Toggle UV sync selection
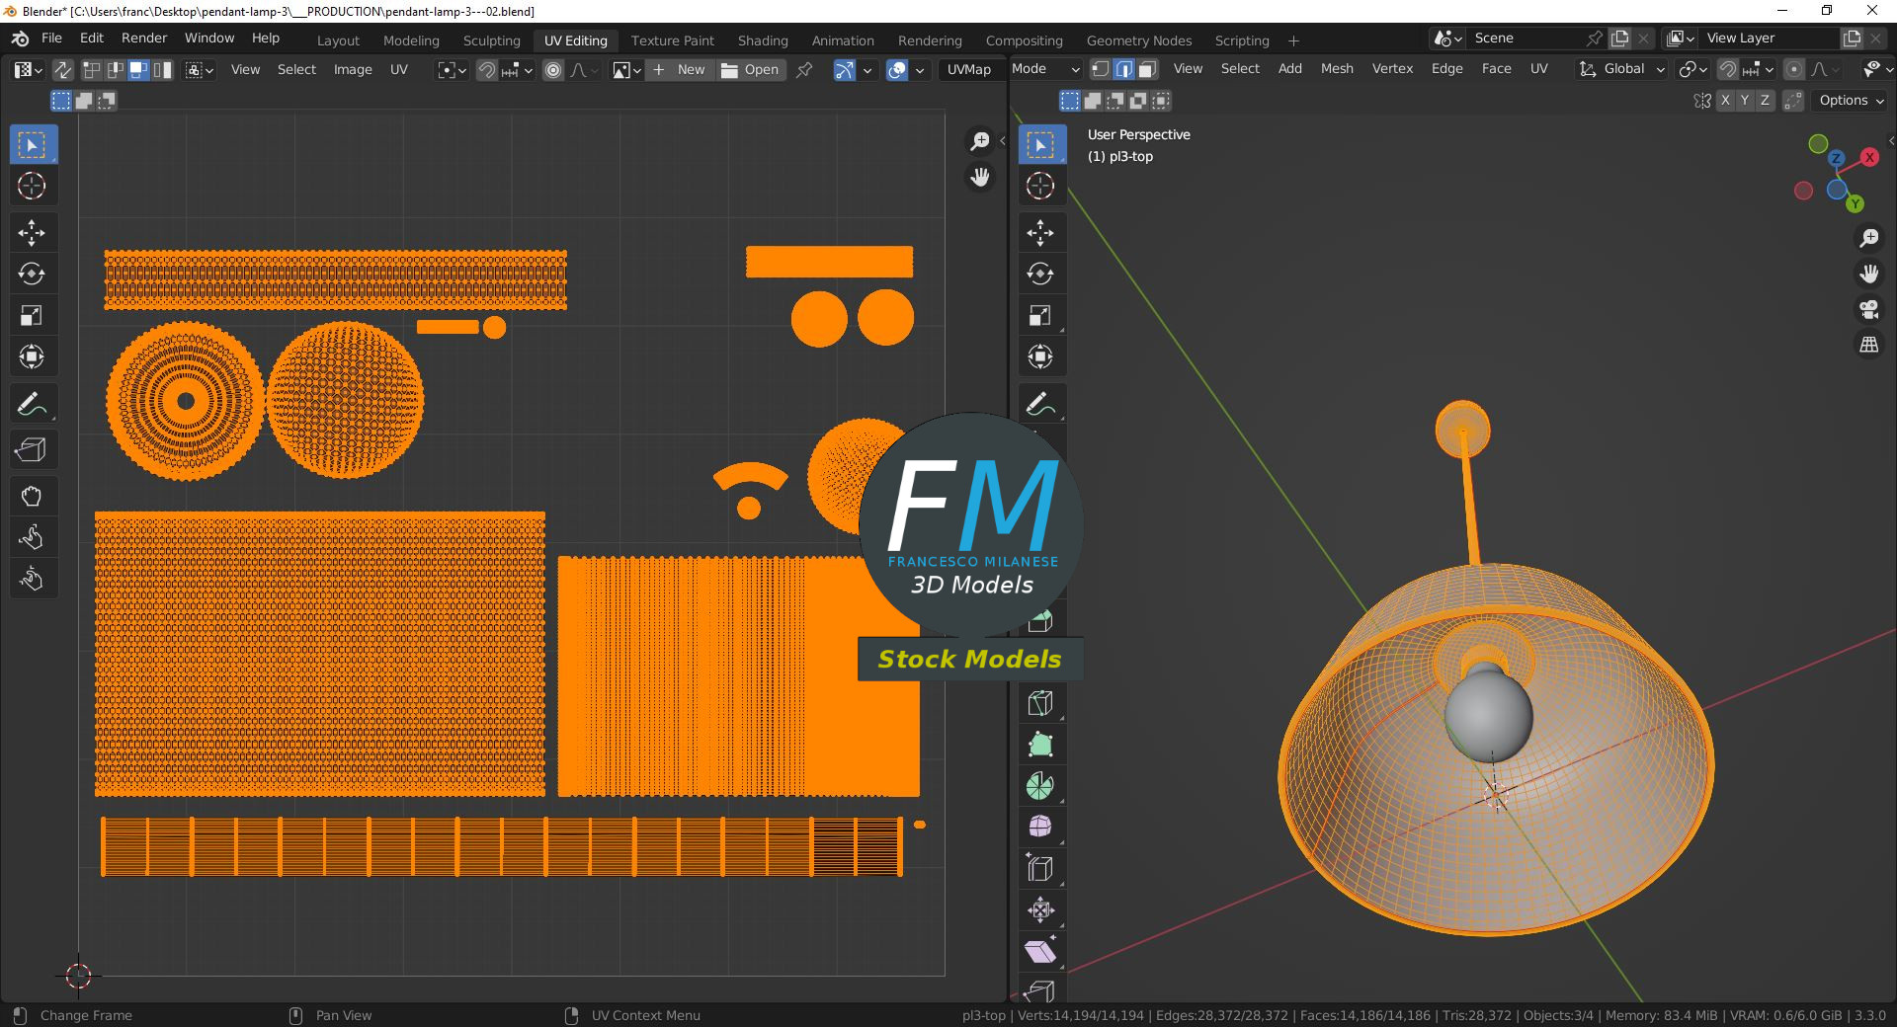This screenshot has width=1897, height=1027. click(x=62, y=70)
